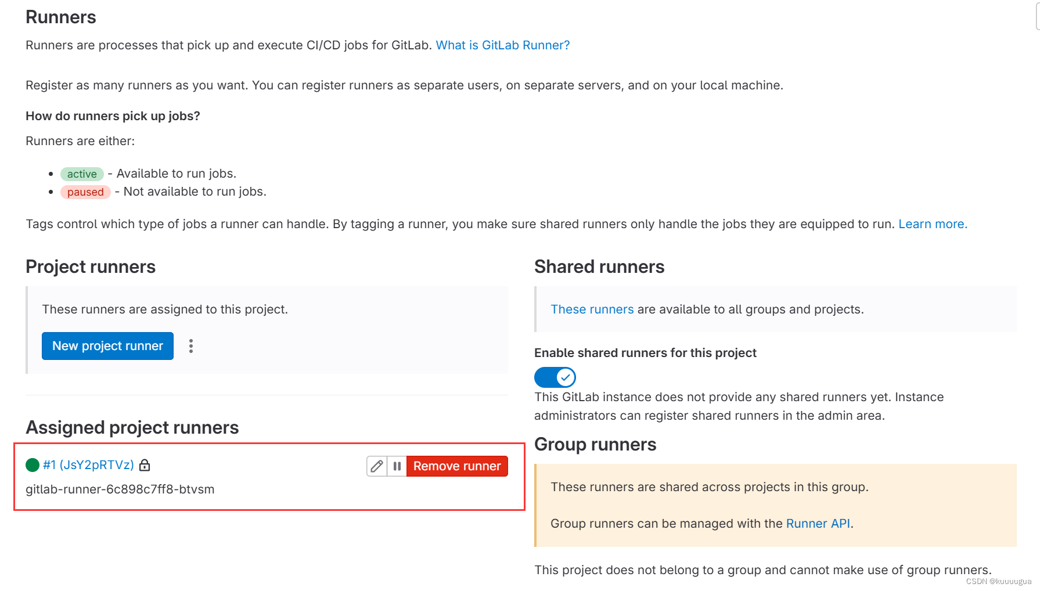
Task: Open the vertical ellipsis menu next to New project runner
Action: [x=191, y=346]
